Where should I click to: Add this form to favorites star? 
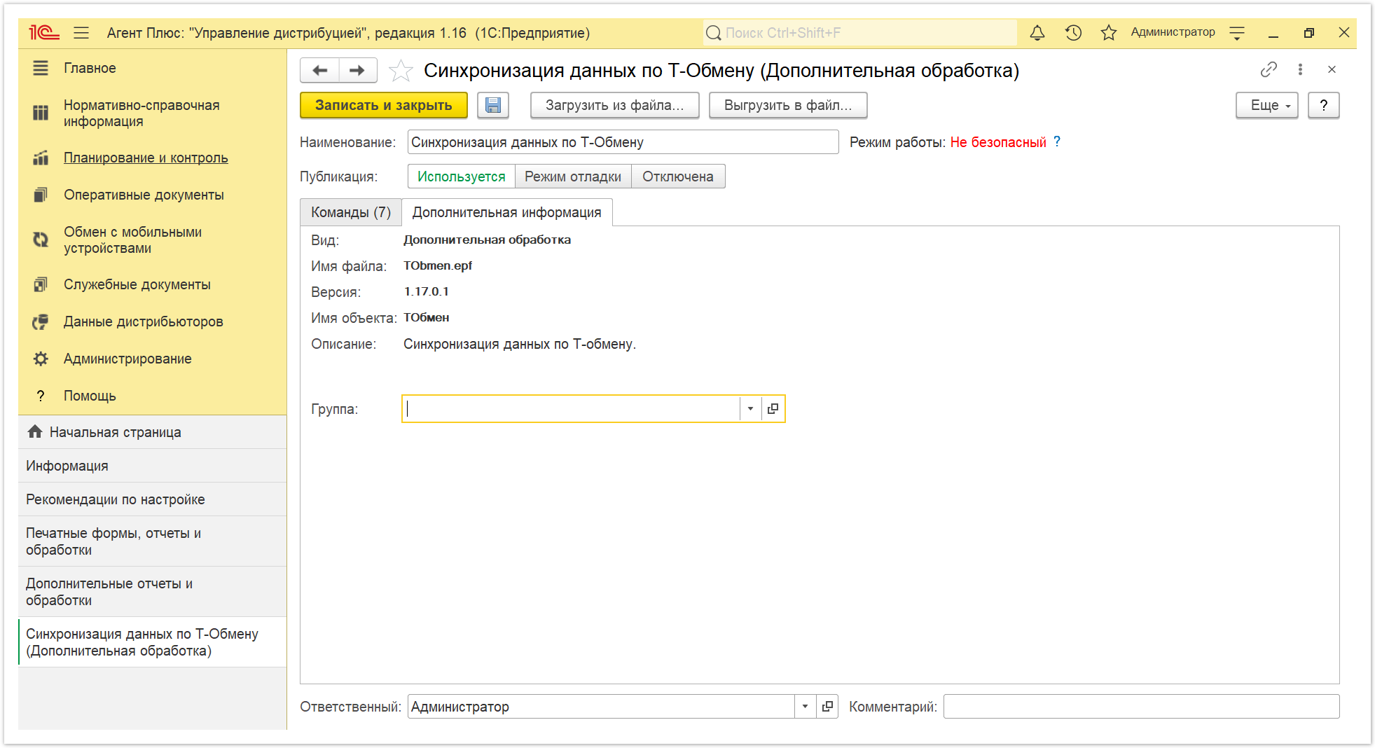[x=401, y=71]
